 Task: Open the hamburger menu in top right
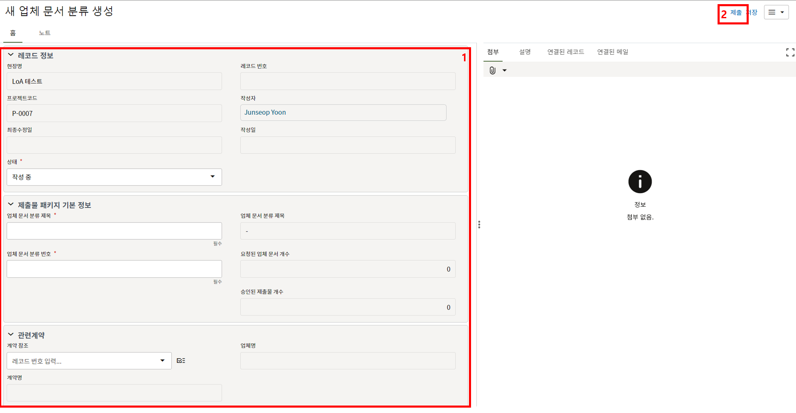(776, 12)
